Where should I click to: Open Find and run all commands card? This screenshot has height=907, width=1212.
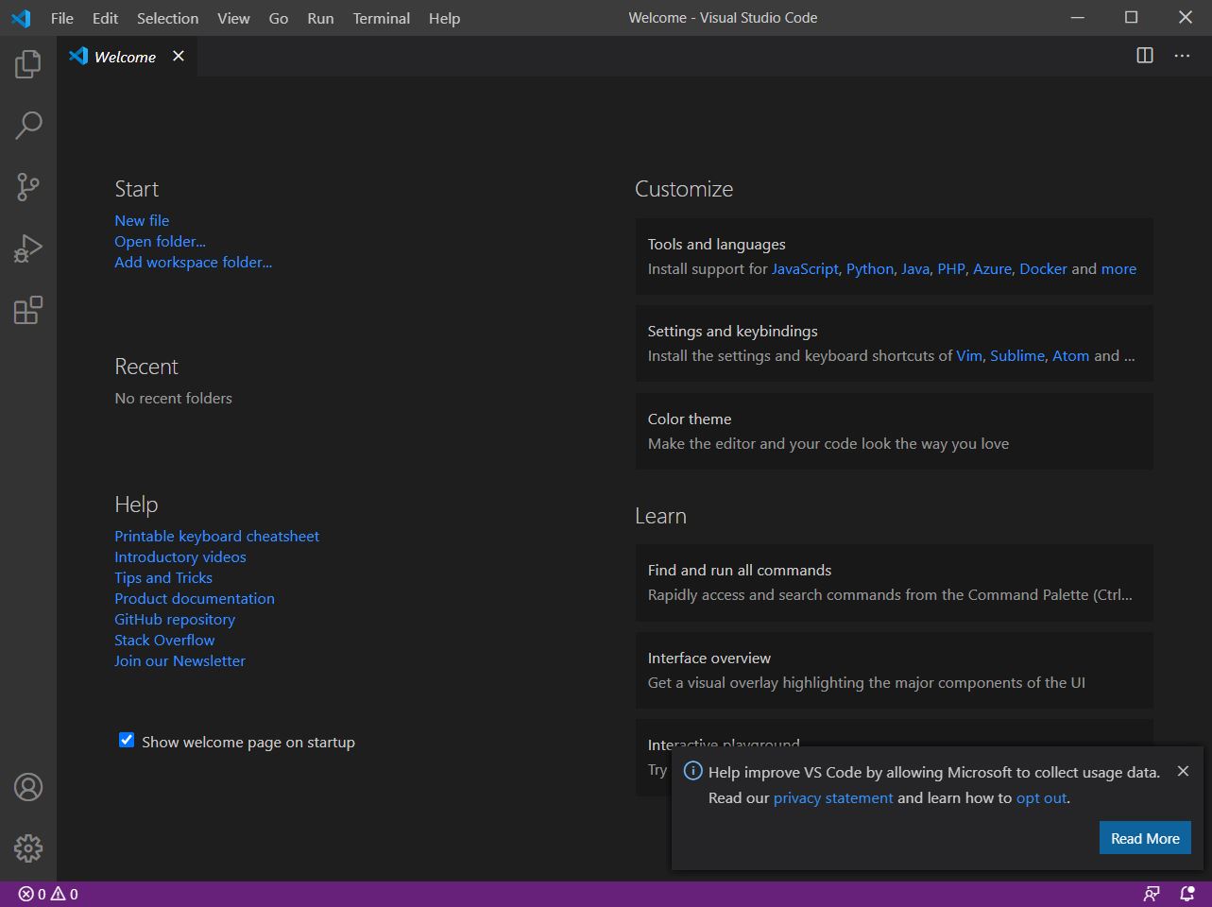tap(895, 582)
